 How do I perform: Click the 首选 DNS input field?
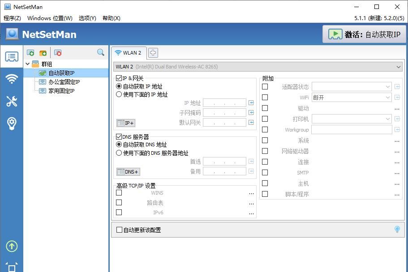(x=224, y=161)
